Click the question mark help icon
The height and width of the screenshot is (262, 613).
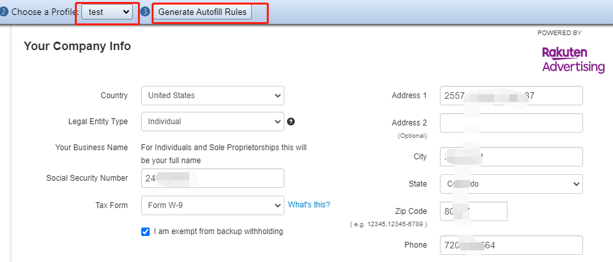point(291,122)
